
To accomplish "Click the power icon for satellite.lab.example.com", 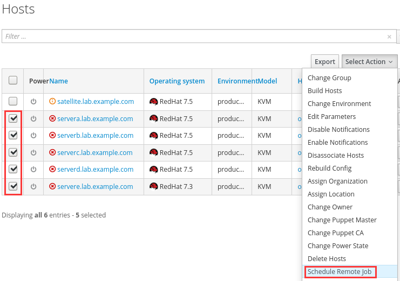I will click(33, 101).
